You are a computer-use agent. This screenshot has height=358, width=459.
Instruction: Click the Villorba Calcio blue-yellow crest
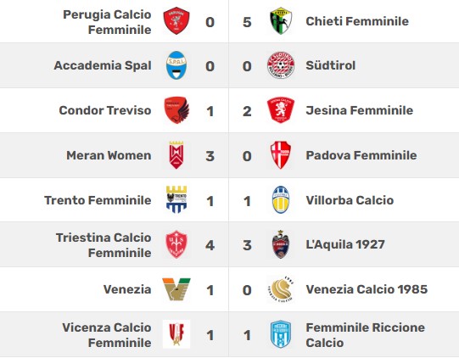pyautogui.click(x=281, y=199)
